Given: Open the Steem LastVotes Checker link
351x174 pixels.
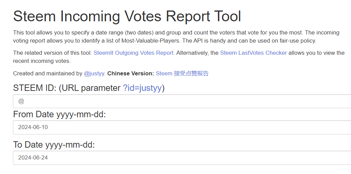Looking at the screenshot, I should (x=253, y=53).
